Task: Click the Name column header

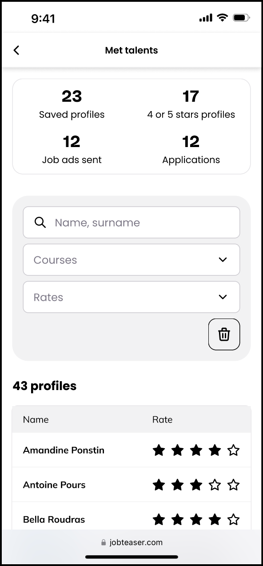Action: coord(36,419)
